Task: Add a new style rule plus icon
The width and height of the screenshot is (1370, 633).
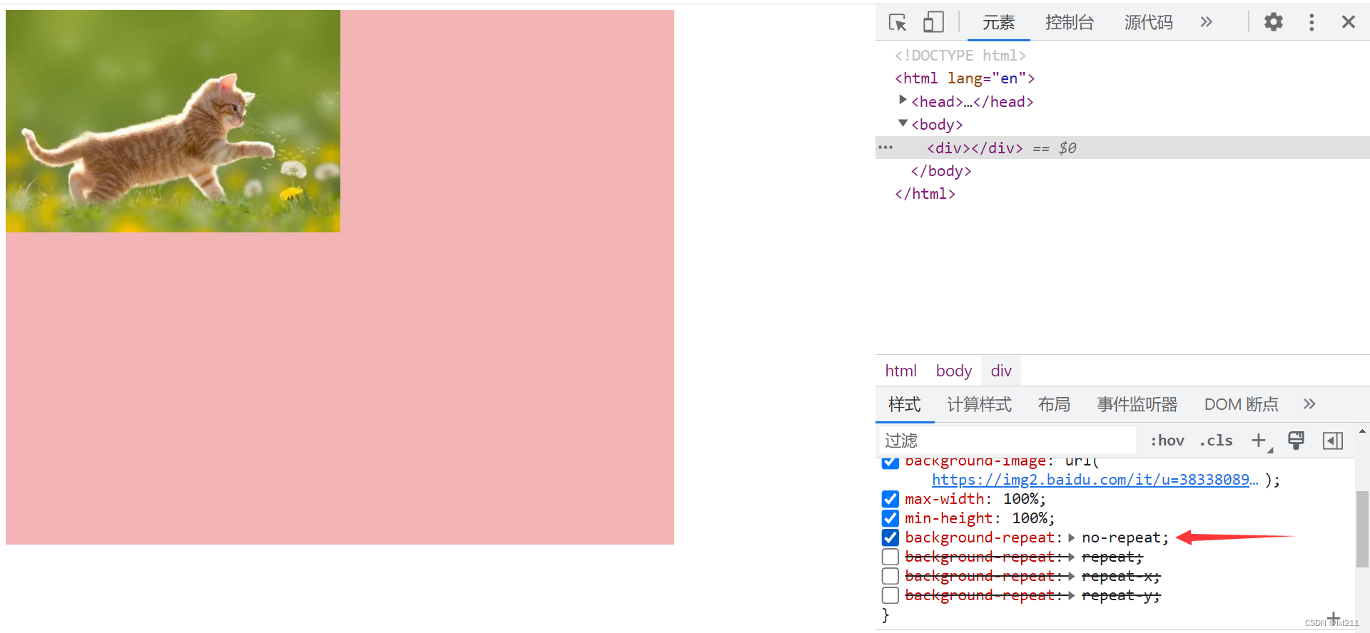Action: [x=1260, y=441]
